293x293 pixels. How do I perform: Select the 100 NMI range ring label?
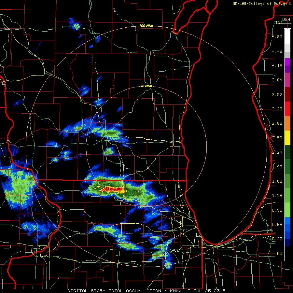coord(146,26)
